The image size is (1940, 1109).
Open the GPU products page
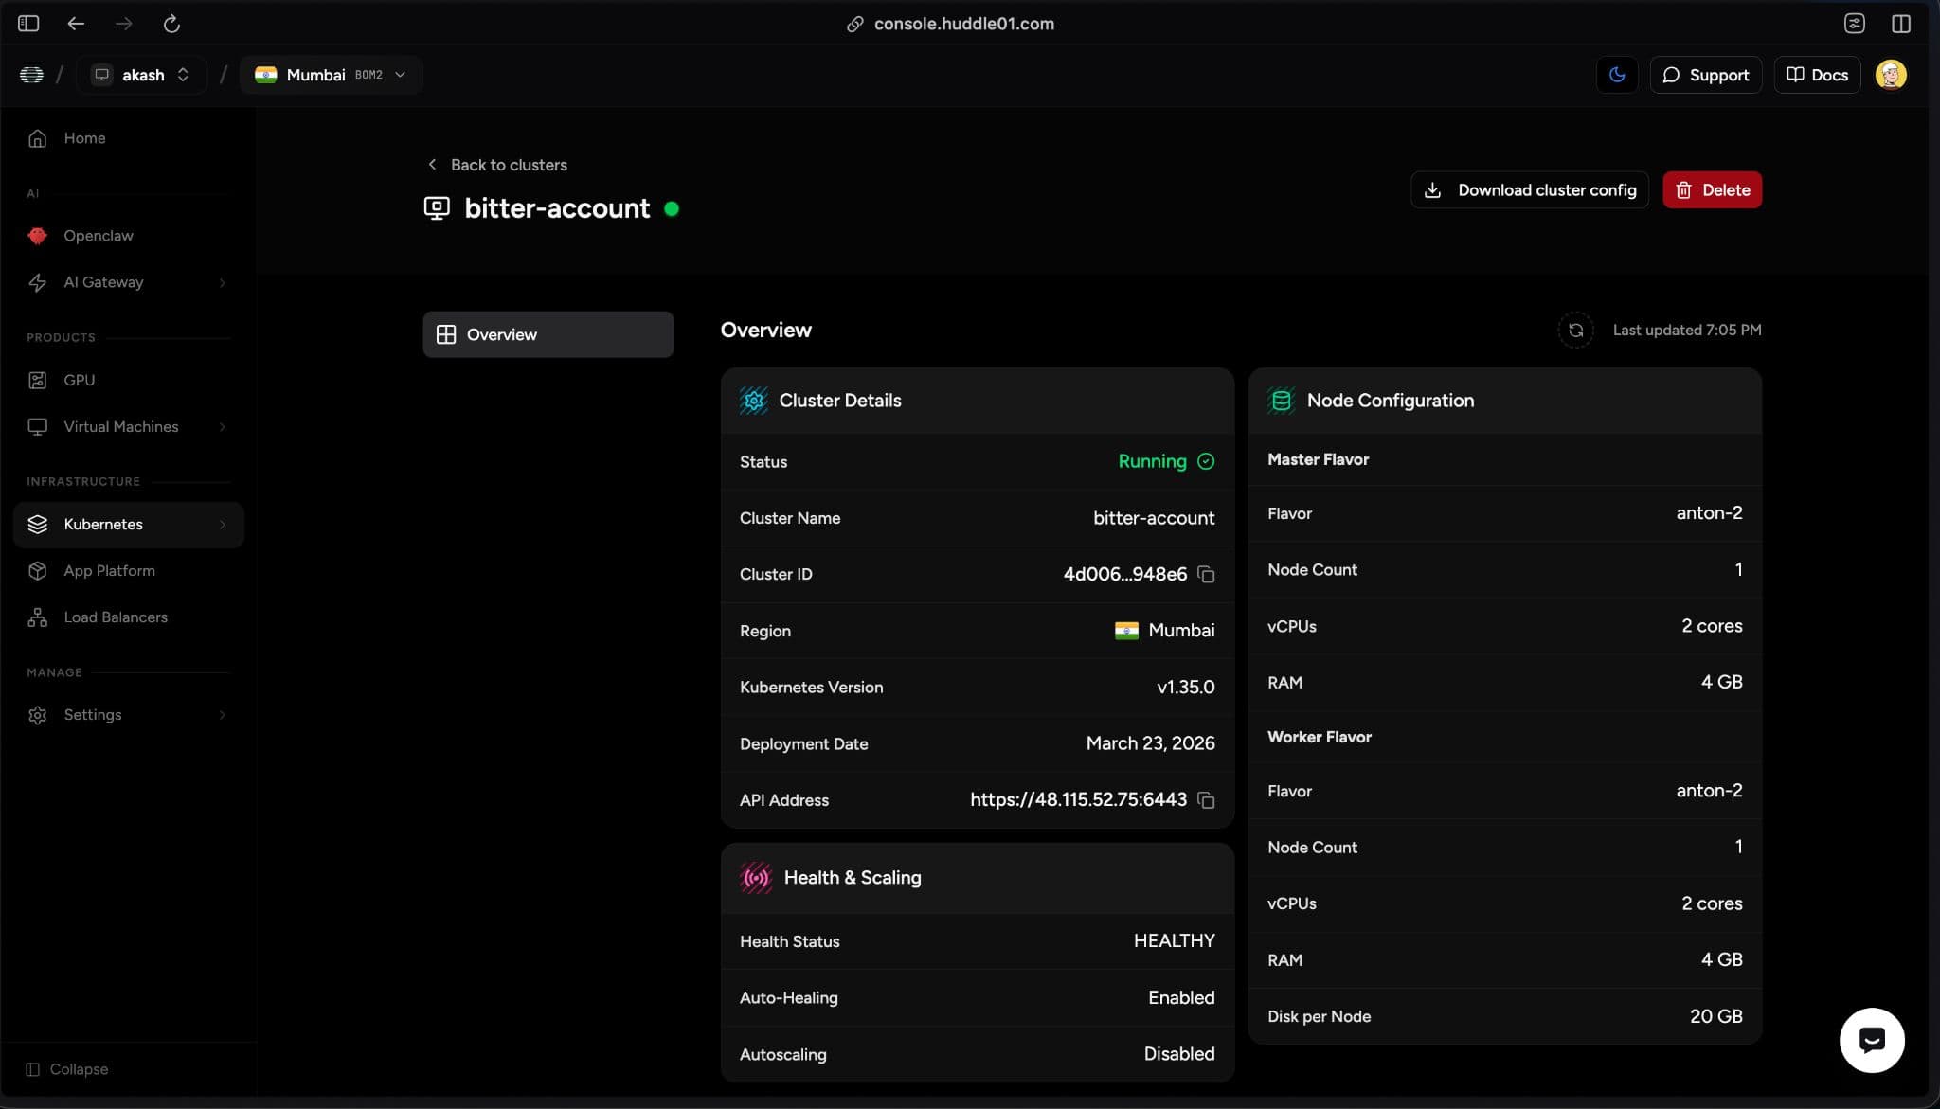pos(80,380)
